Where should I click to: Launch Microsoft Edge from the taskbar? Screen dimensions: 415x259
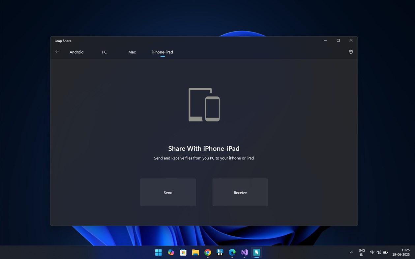point(232,252)
